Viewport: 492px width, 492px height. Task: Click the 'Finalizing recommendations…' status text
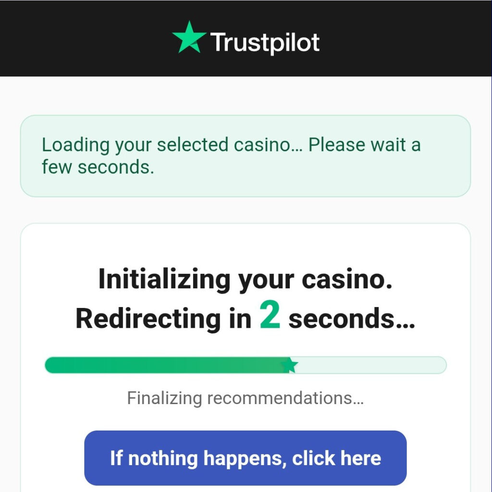point(246,398)
